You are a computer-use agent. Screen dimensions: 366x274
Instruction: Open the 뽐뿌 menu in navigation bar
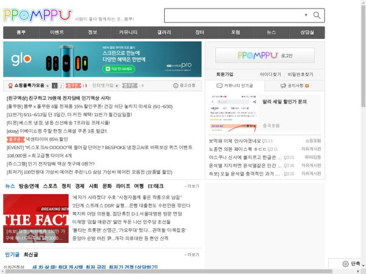(x=21, y=32)
